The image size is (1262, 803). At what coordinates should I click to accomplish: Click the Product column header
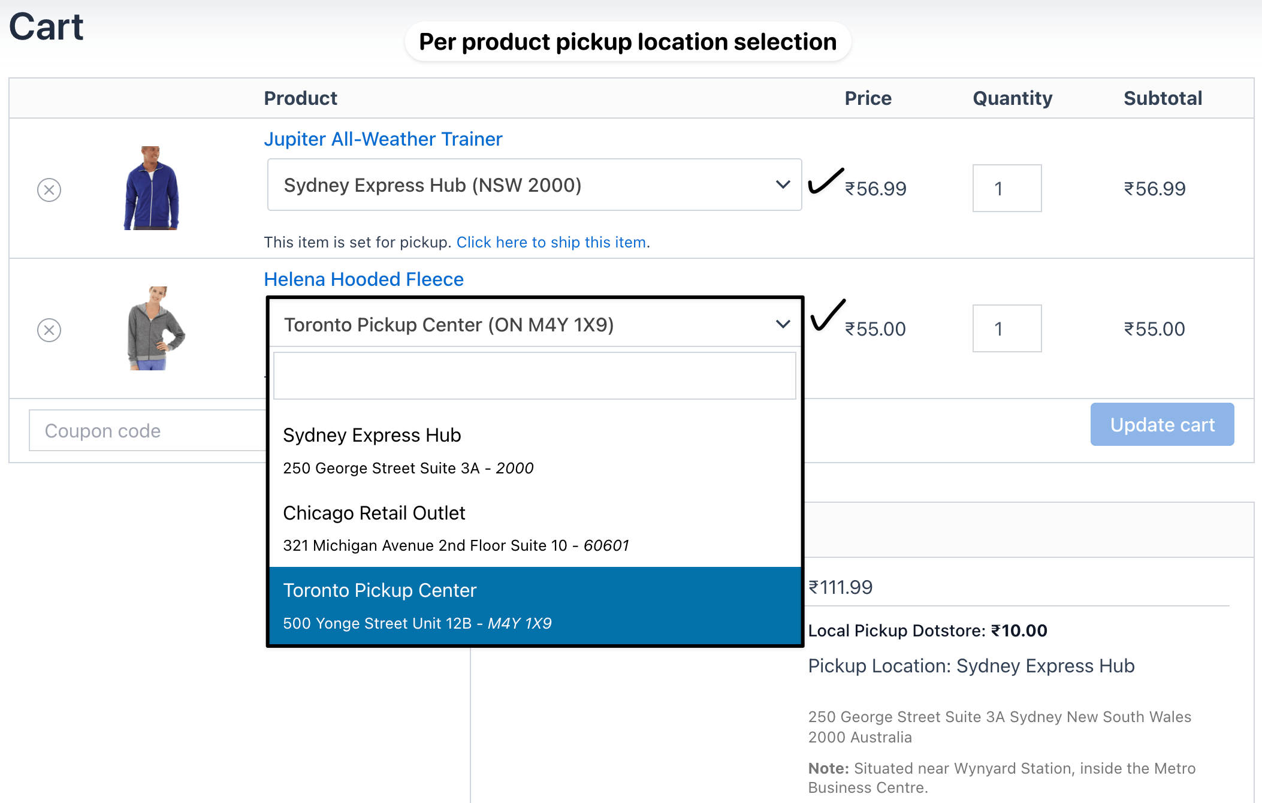300,98
